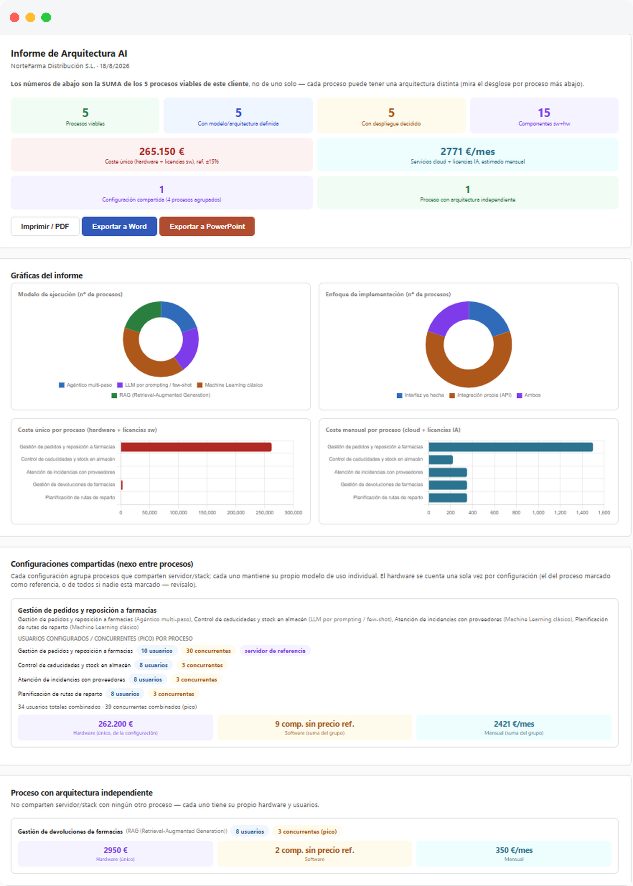The image size is (633, 886).
Task: Toggle the Machine Learning clásico legend item
Action: [x=230, y=385]
